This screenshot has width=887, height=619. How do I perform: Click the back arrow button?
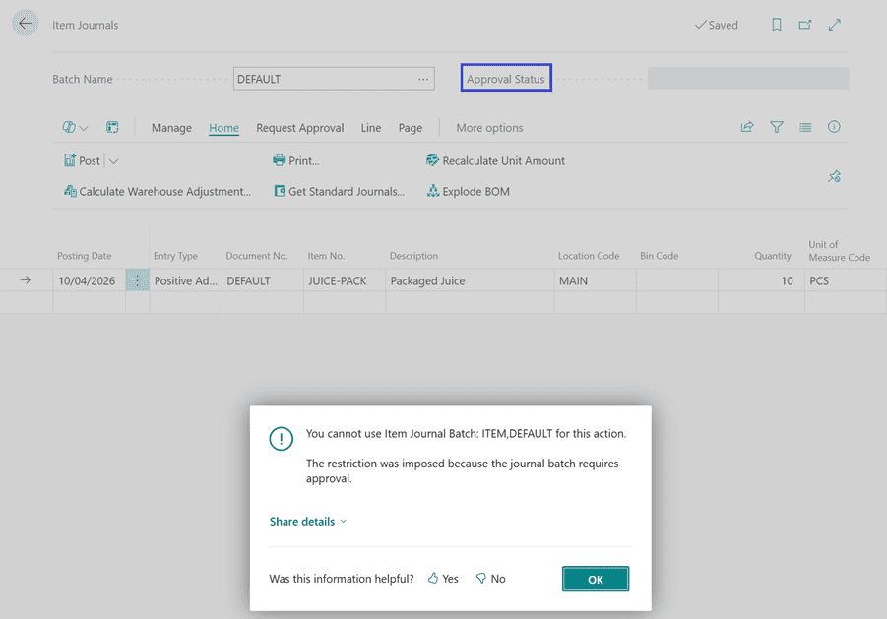26,25
